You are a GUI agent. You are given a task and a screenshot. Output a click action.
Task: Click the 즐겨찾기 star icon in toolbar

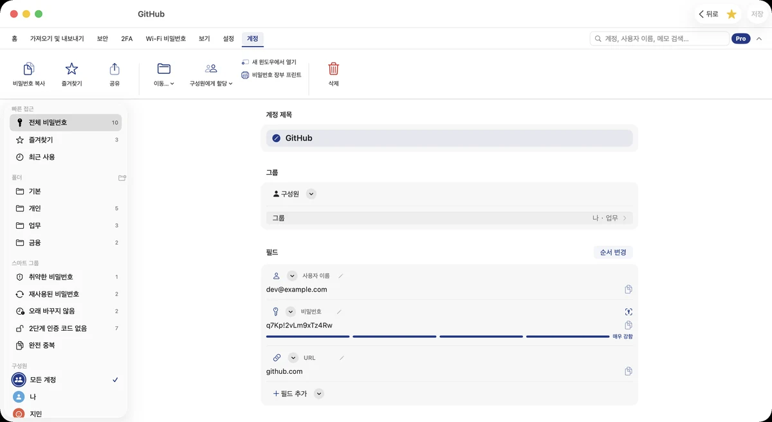coord(71,69)
